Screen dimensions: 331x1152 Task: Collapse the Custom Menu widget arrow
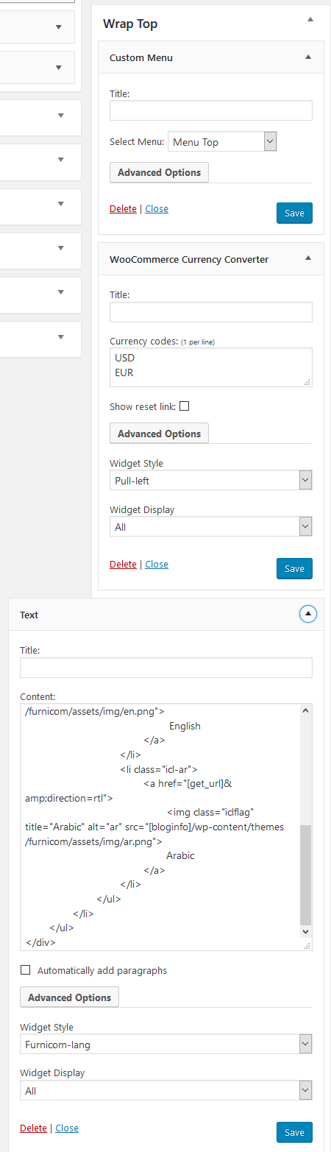pyautogui.click(x=308, y=57)
